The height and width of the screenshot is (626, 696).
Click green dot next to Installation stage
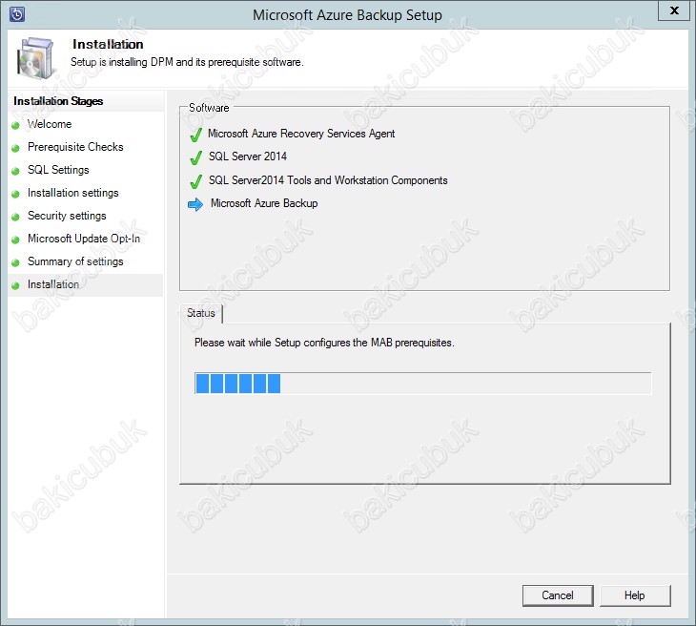15,285
